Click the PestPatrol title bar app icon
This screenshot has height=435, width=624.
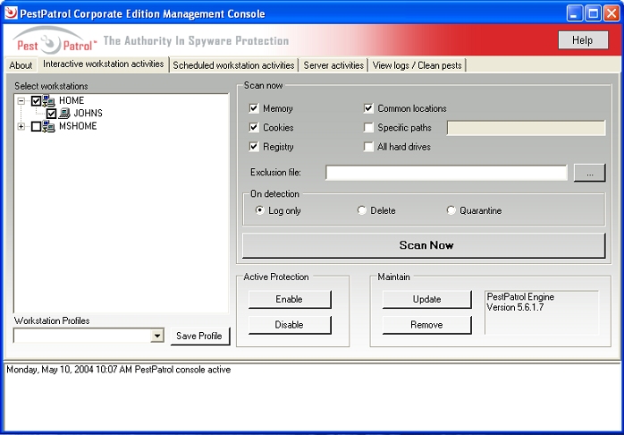[x=11, y=13]
